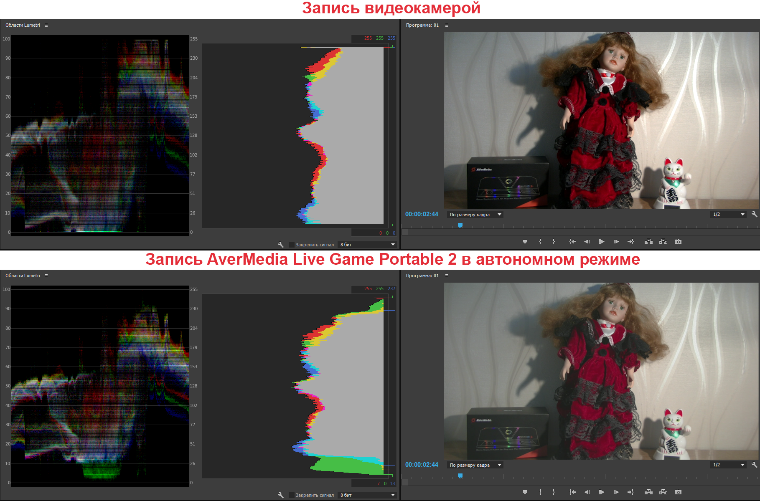Screen dimensions: 760x501
Task: Open 'Области Lumetri' panel menu at top
Action: (46, 25)
